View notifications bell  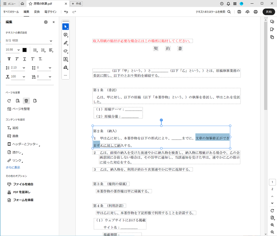coord(229,3)
